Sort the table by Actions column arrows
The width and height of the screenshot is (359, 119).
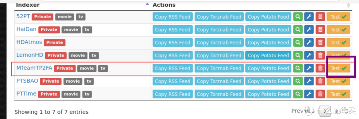coord(348,6)
